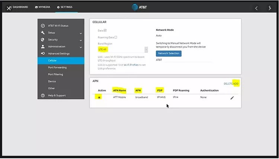Enable the Roaming Data checkbox
Image resolution: width=279 pixels, height=159 pixels.
(116, 37)
